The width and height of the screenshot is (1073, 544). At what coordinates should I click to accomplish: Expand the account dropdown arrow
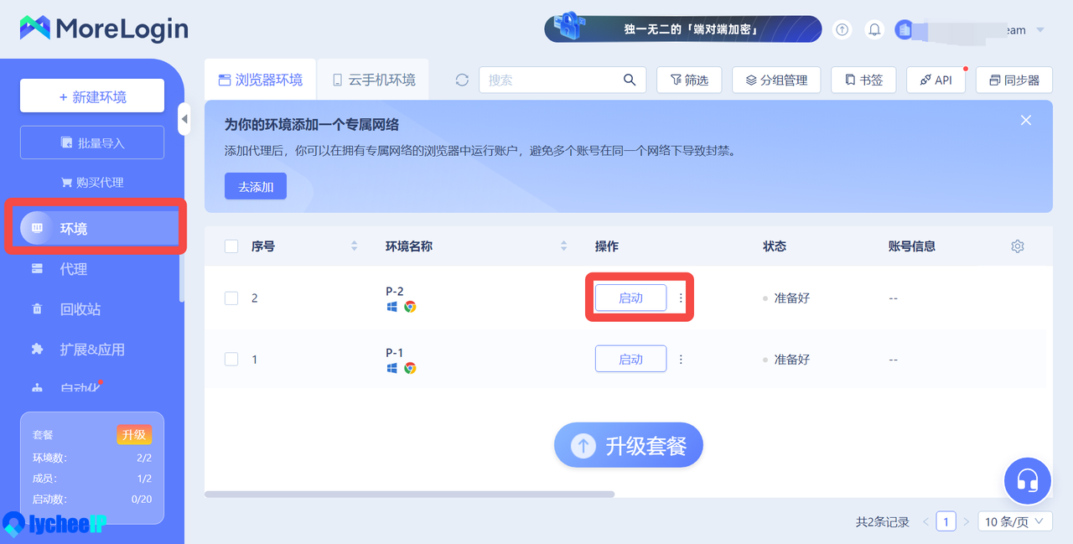tap(1040, 30)
